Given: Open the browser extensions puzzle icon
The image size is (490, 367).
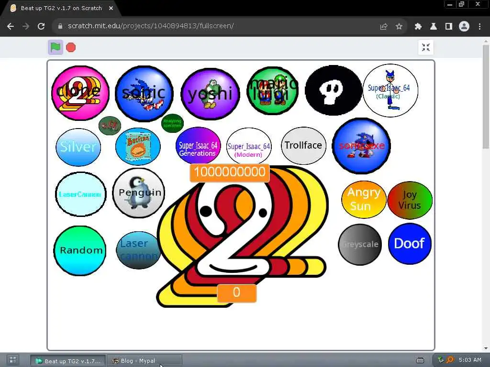Looking at the screenshot, I should [418, 27].
